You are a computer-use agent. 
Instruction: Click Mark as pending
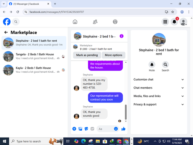point(87,55)
